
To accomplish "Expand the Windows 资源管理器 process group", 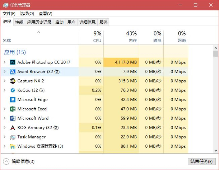I will point(4,146).
